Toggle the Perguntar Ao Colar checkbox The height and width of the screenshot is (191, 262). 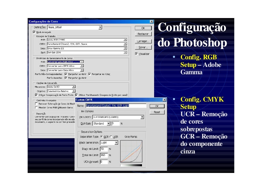click(x=90, y=74)
